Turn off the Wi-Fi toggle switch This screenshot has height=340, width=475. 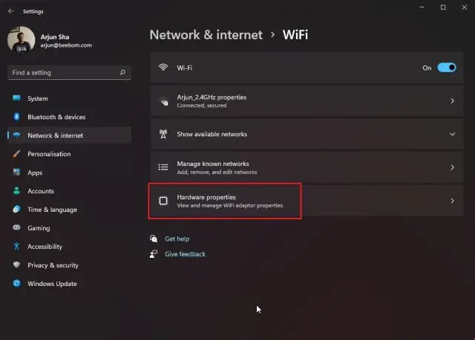(x=446, y=67)
